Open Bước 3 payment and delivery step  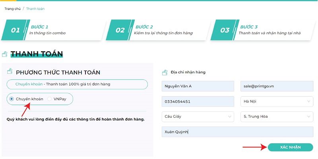[269, 30]
